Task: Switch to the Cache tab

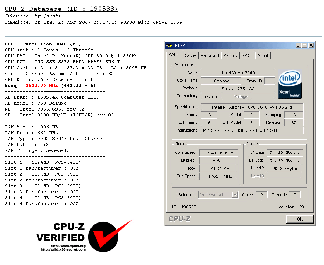Action: (x=190, y=55)
